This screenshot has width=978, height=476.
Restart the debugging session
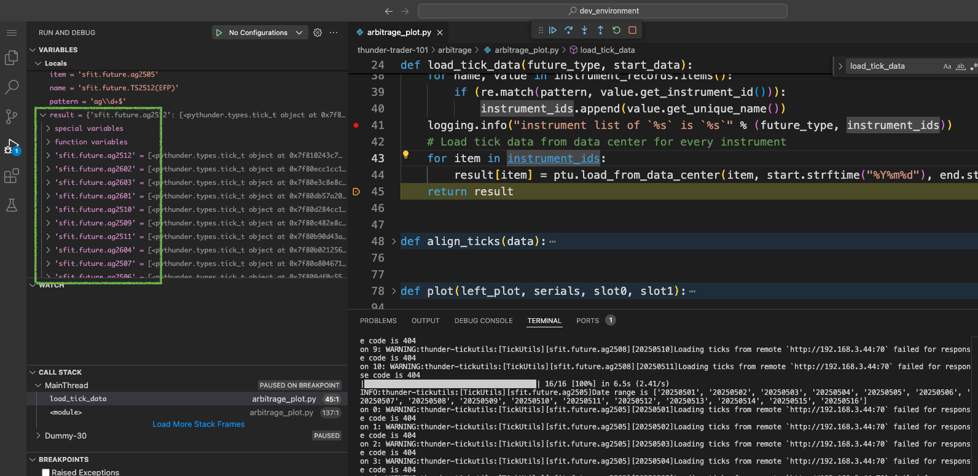[616, 30]
